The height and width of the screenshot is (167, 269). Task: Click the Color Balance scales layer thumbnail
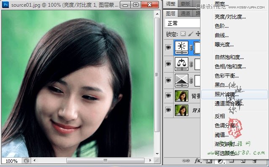click(182, 64)
